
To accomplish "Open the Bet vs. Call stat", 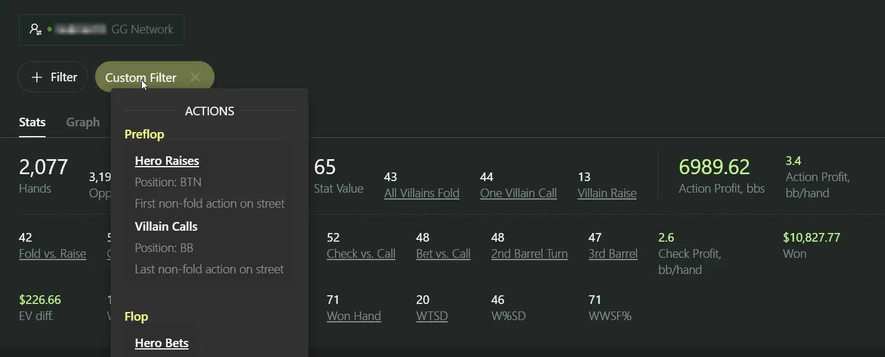I will (x=443, y=254).
